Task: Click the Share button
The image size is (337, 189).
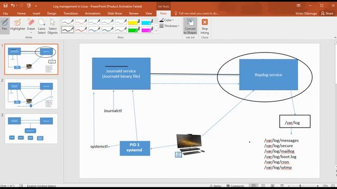Action: pos(327,14)
